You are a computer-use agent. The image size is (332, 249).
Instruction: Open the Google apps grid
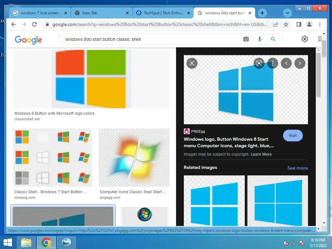tap(320, 39)
